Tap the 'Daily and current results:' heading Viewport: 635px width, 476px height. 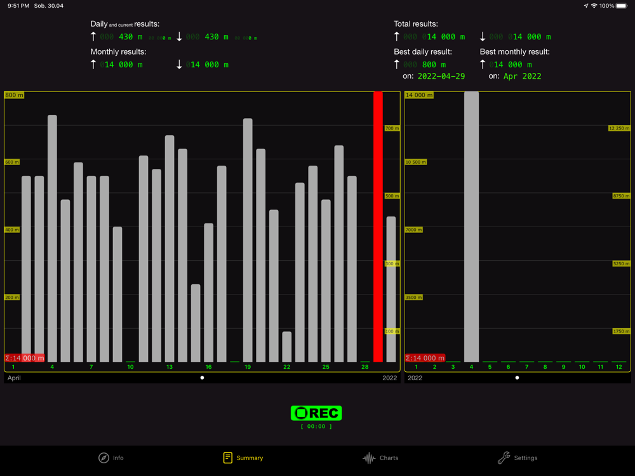coord(124,24)
